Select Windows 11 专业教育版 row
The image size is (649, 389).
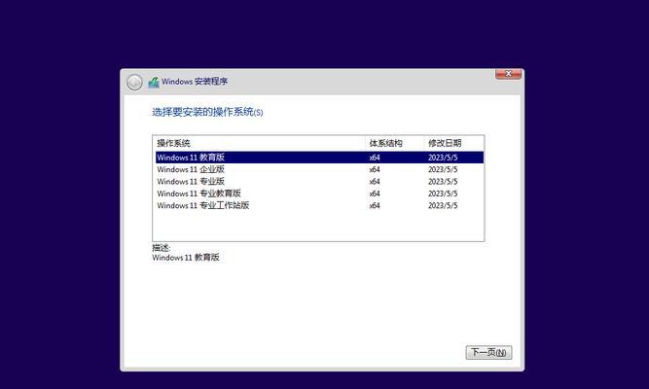pyautogui.click(x=319, y=194)
